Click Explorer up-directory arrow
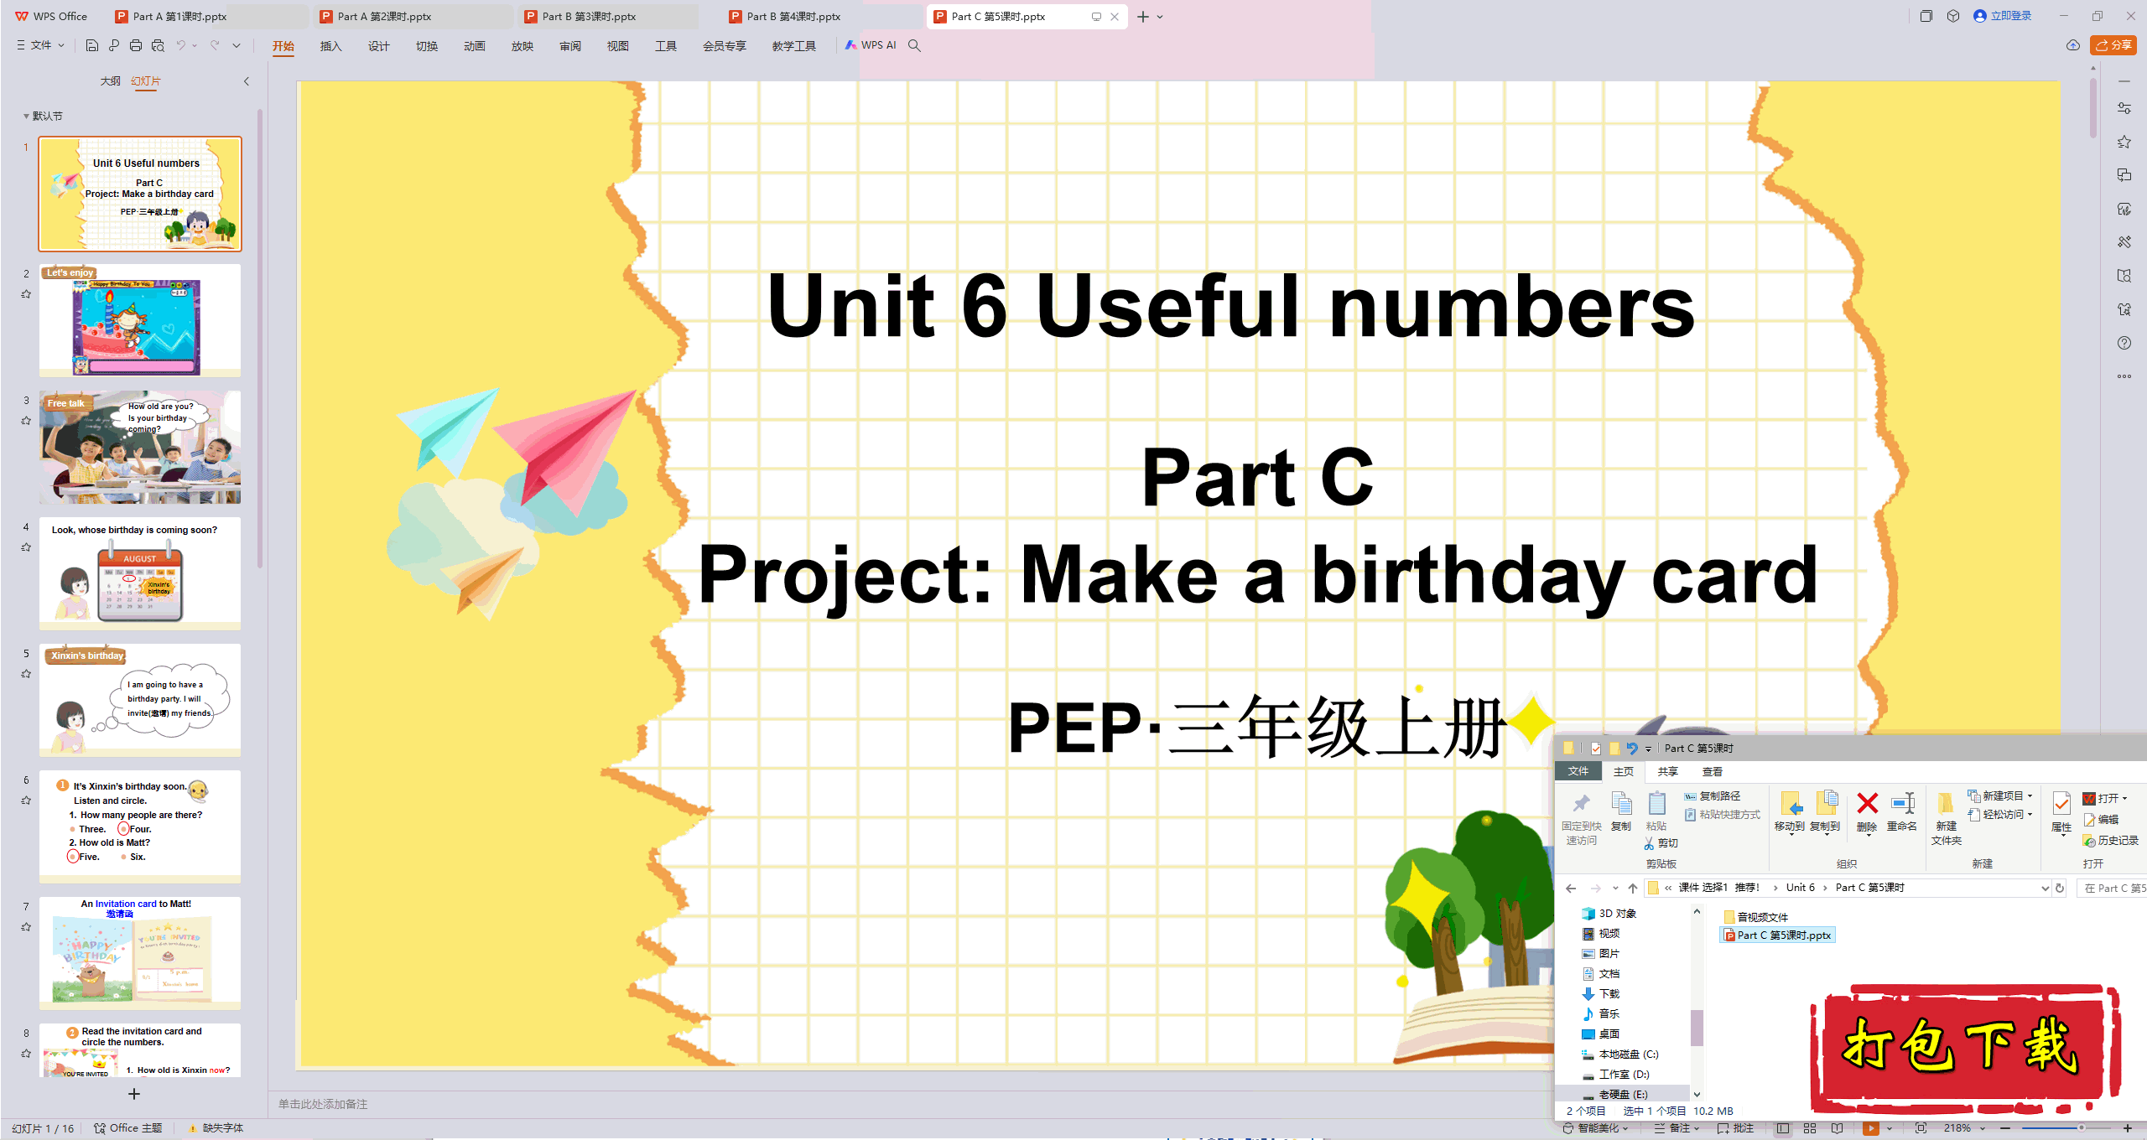 [x=1633, y=888]
